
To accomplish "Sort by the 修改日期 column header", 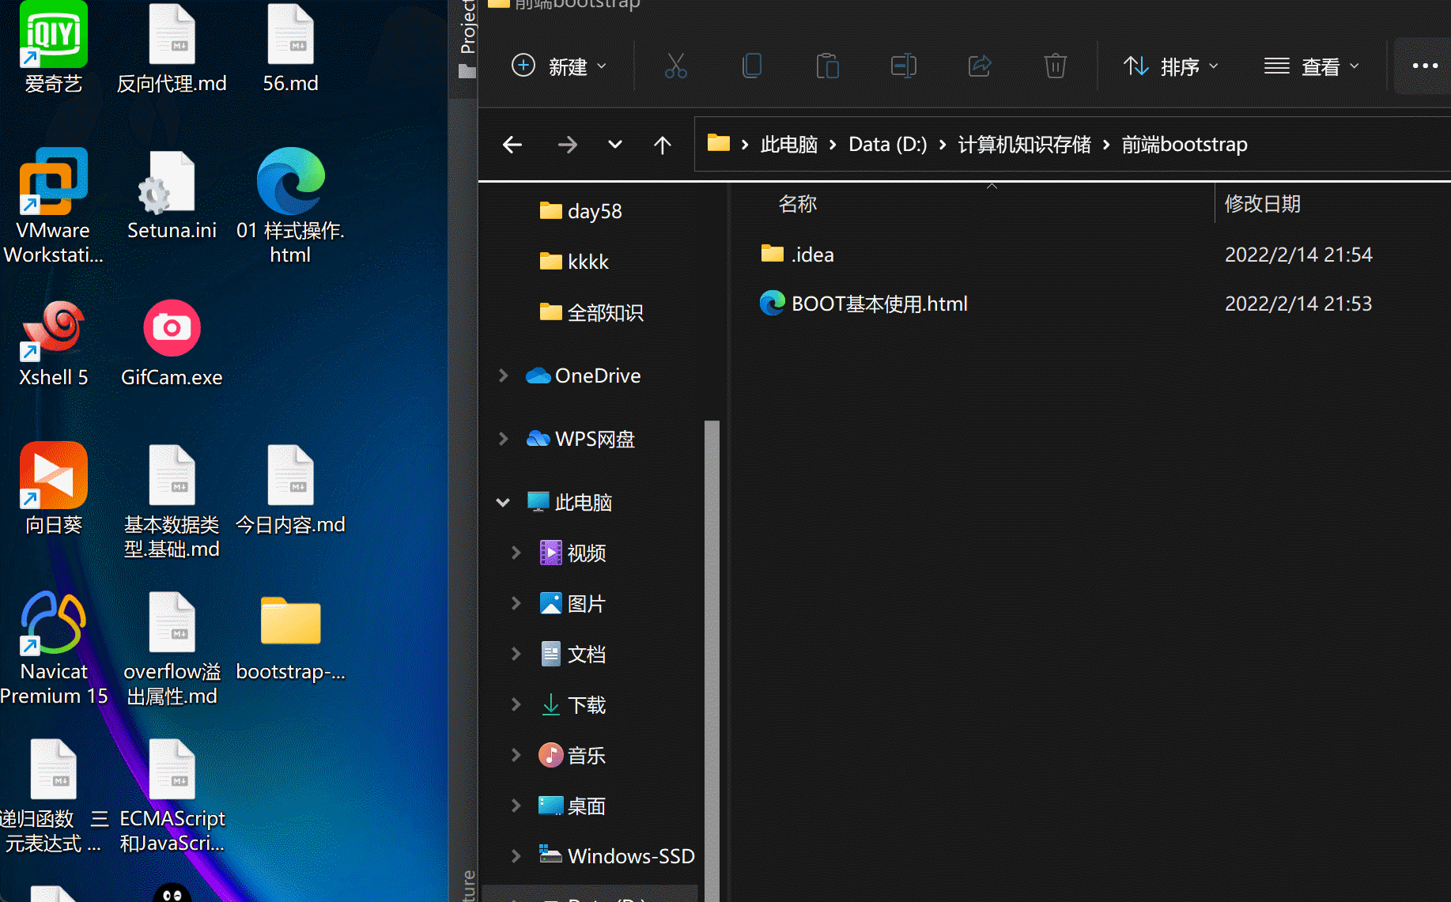I will pos(1262,204).
